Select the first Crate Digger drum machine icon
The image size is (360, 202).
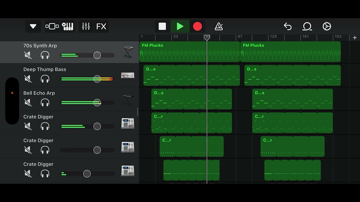pyautogui.click(x=128, y=123)
